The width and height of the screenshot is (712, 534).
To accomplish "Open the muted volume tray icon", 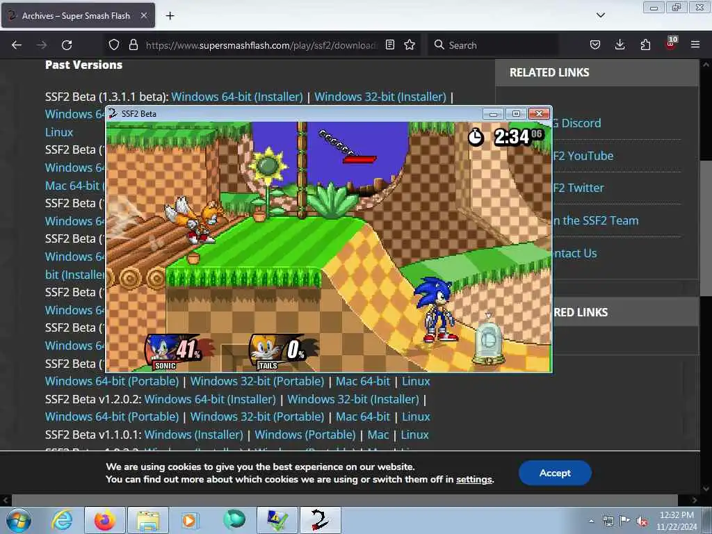I will click(642, 521).
